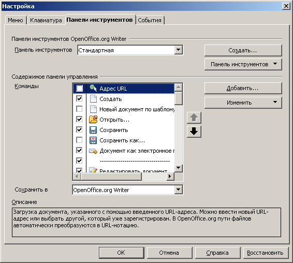Image resolution: width=293 pixels, height=263 pixels.
Task: Click the Новый документ по шаблону icon
Action: pyautogui.click(x=93, y=109)
